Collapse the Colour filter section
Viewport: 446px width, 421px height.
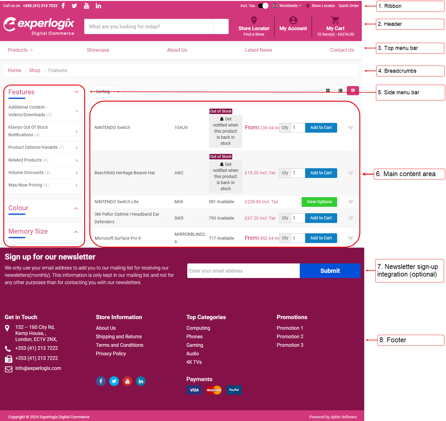(x=76, y=208)
